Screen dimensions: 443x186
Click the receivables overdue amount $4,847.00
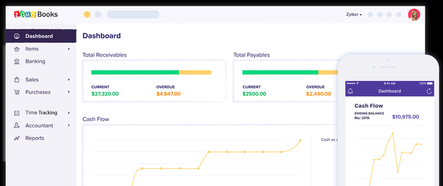168,94
